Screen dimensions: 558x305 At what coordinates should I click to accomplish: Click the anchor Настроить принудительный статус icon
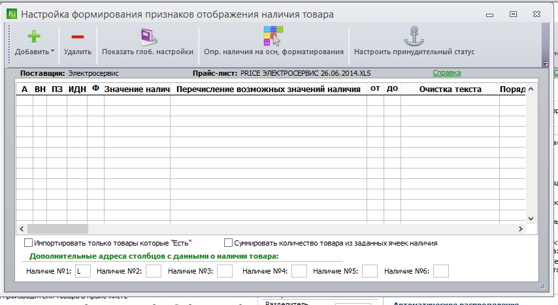(x=414, y=37)
